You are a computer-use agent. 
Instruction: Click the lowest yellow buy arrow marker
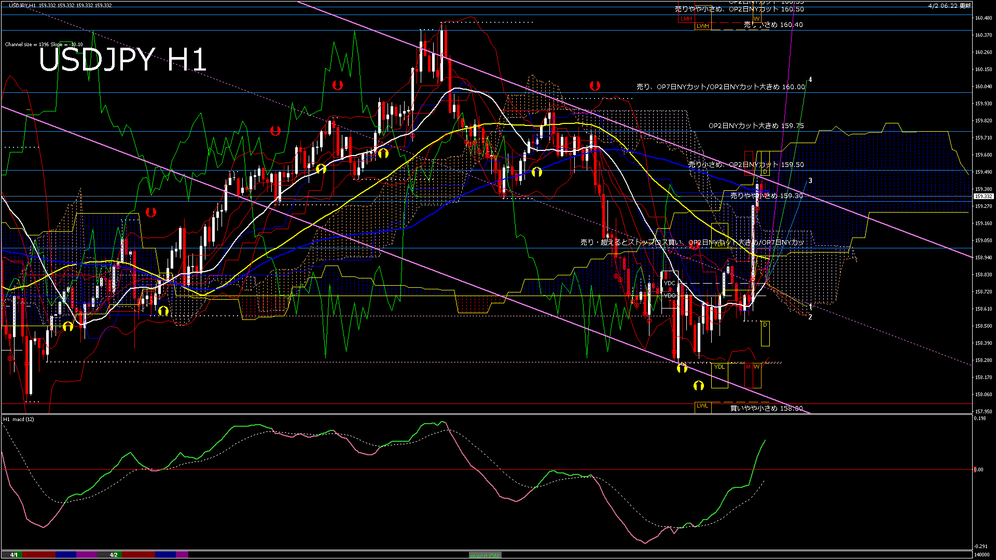(x=699, y=385)
